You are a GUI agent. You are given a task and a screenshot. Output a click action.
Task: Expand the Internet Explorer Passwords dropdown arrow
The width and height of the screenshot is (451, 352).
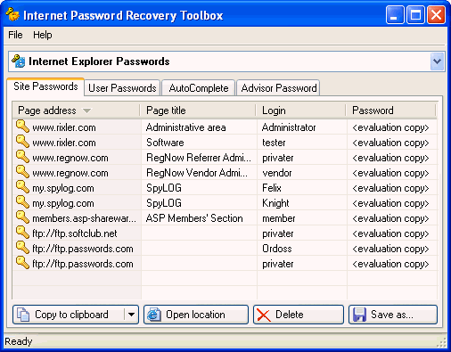tap(437, 61)
